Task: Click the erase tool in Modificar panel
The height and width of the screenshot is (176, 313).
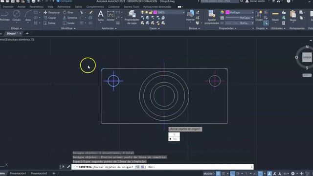Action: tap(91, 12)
